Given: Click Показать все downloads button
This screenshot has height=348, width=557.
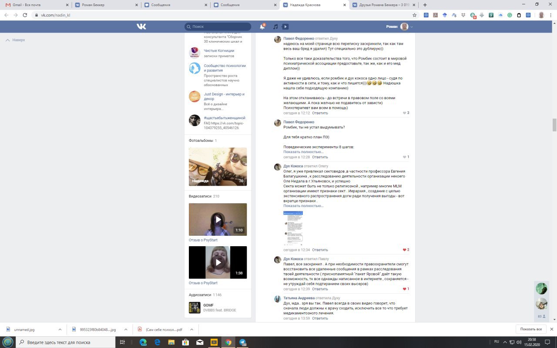Looking at the screenshot, I should (531, 329).
